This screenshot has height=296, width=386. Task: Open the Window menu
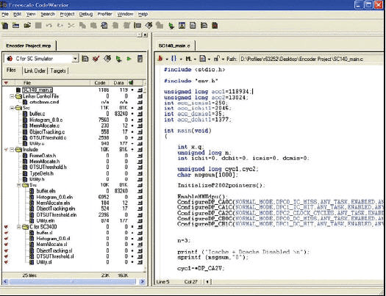(x=125, y=14)
